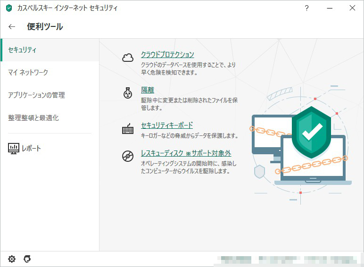Click the 駆除中に変更または削除 description text

tap(189, 104)
